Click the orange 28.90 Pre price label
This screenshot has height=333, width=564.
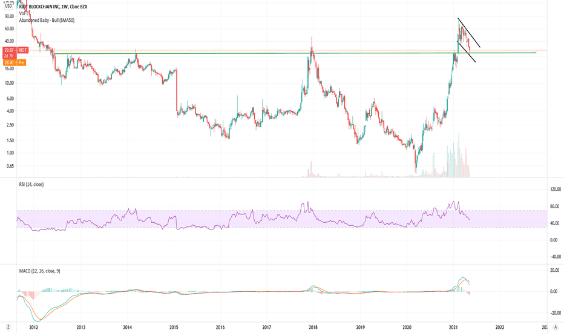[15, 62]
